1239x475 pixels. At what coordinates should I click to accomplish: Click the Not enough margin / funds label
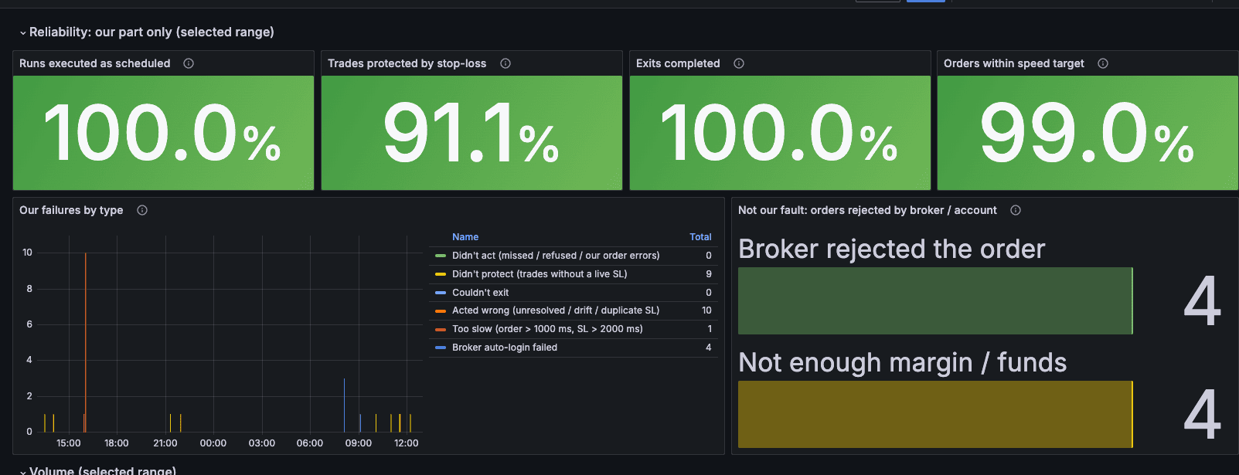point(902,362)
